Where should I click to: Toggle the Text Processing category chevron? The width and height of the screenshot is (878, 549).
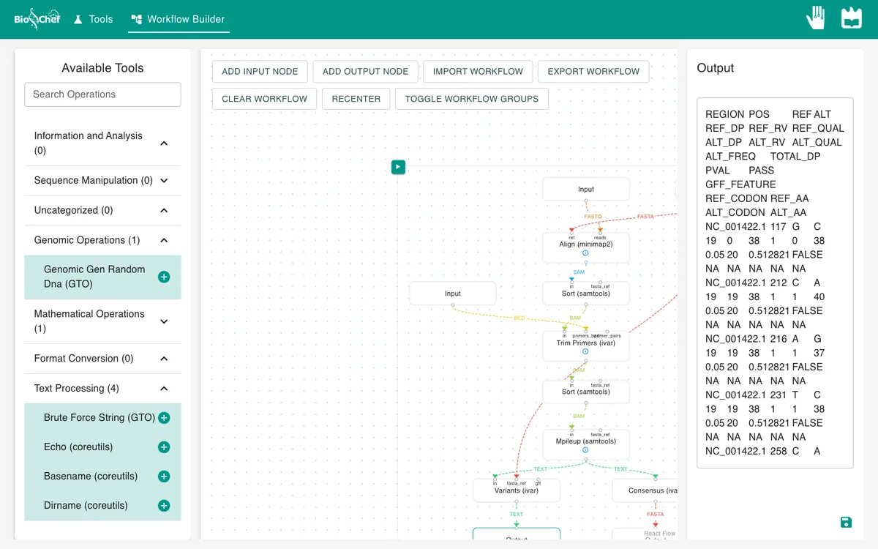tap(164, 389)
